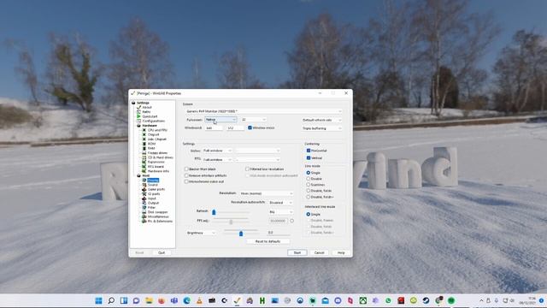Open the Disk swapper page
The image size is (547, 308).
[x=157, y=212]
